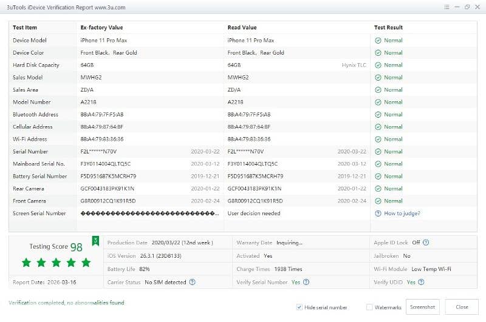The width and height of the screenshot is (486, 322).
Task: Click the Test Result column header
Action: [388, 28]
